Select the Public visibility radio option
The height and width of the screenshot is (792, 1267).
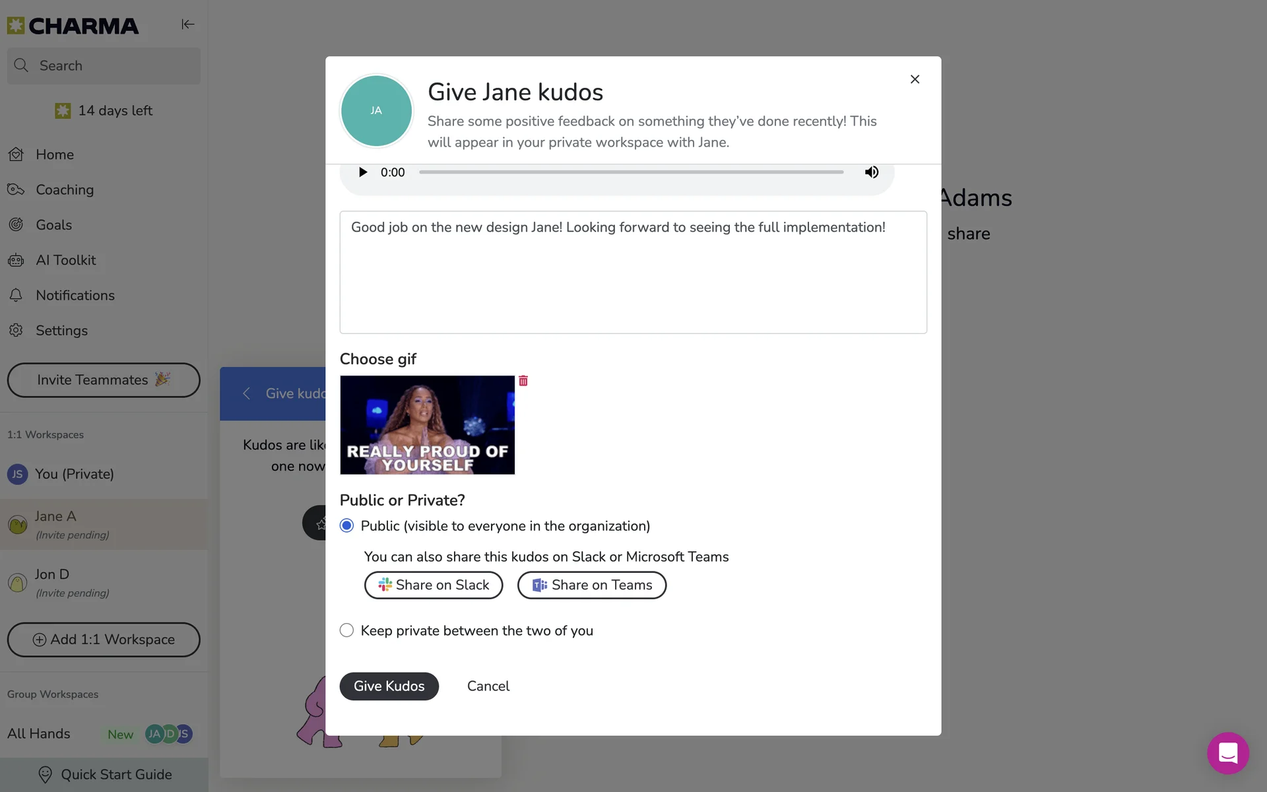tap(346, 526)
